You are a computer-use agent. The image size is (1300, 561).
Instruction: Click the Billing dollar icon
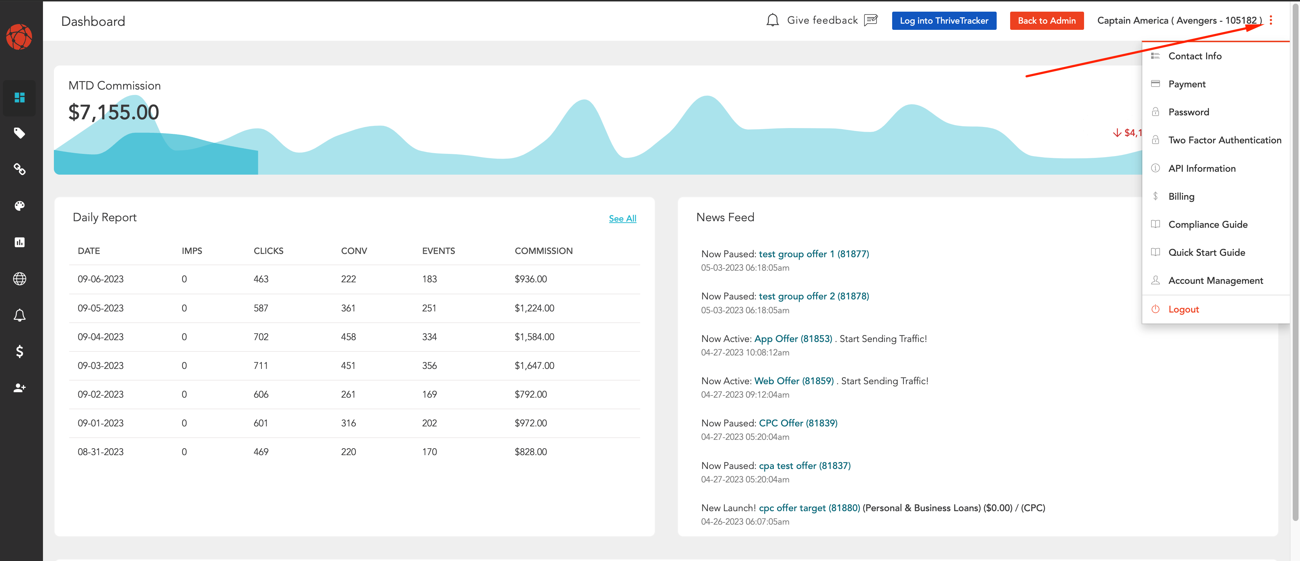click(1155, 196)
